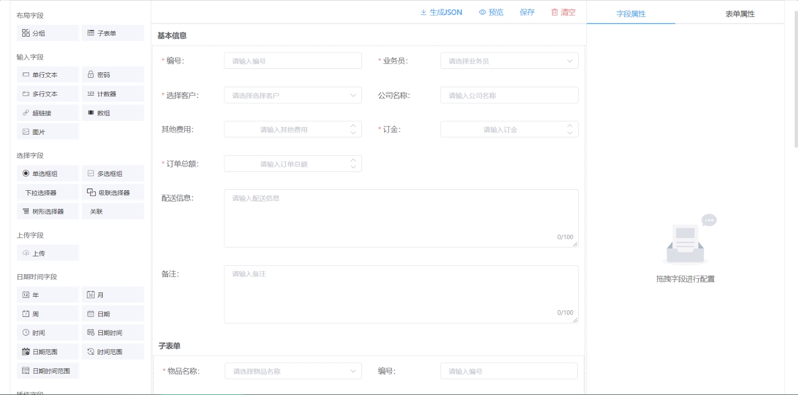Switch to the 表单属性 tab
The image size is (798, 395).
click(x=740, y=14)
